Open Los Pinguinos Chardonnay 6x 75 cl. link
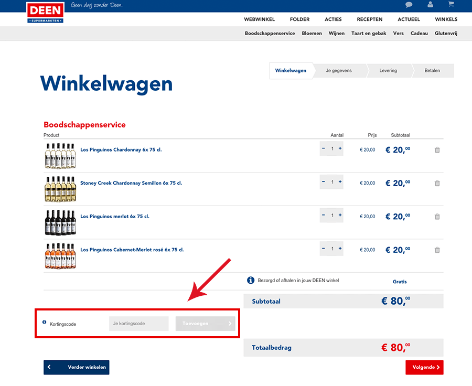Screen dimensions: 472x386 pyautogui.click(x=121, y=149)
